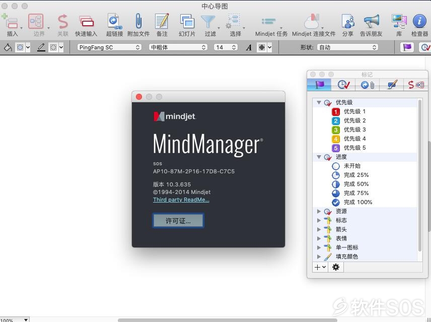Screen dimensions: 431x322
Task: Expand the 标志 group
Action: click(x=319, y=220)
